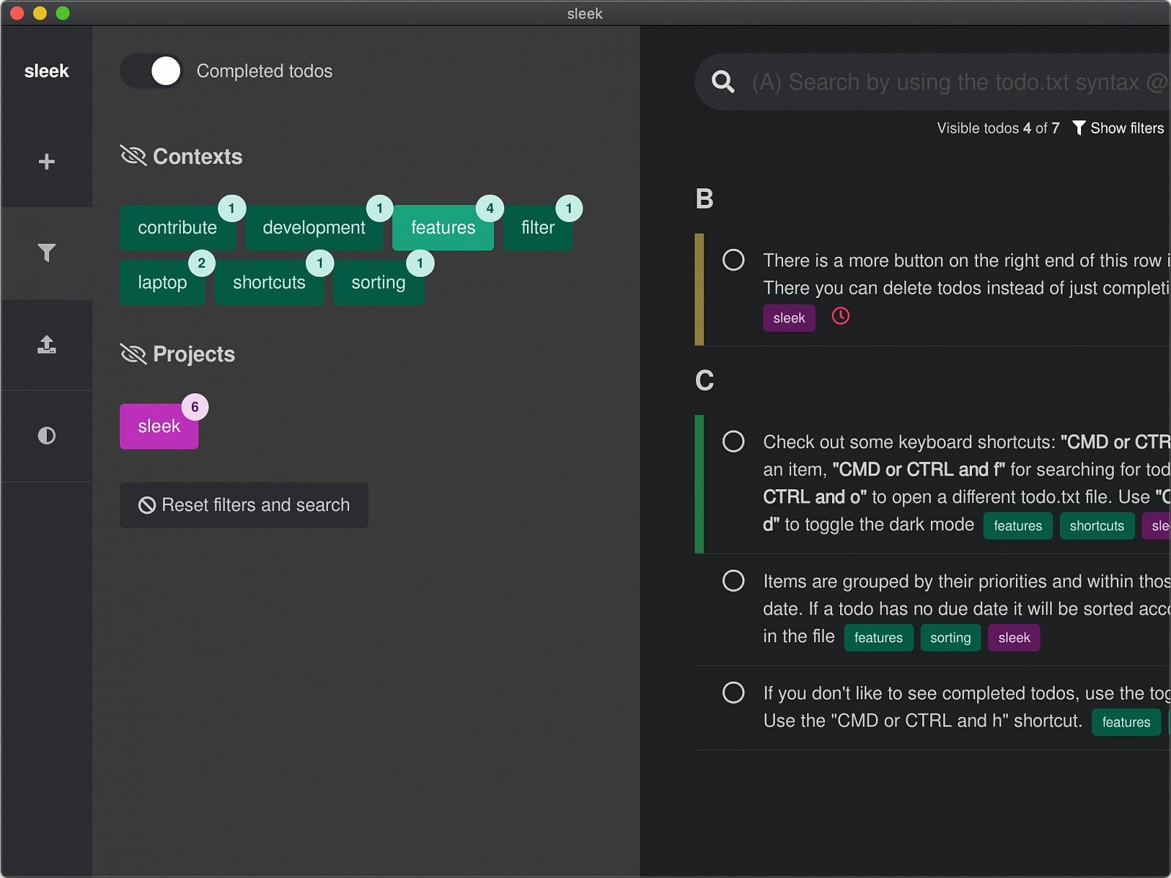Click Reset filters and search

pos(244,505)
